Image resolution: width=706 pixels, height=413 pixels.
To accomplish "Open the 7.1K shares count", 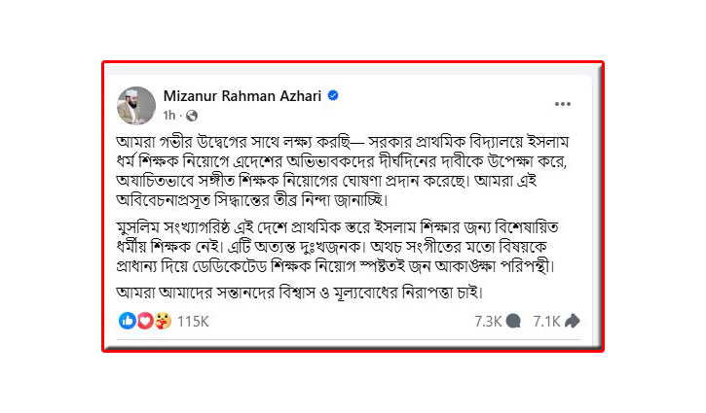I will 546,320.
